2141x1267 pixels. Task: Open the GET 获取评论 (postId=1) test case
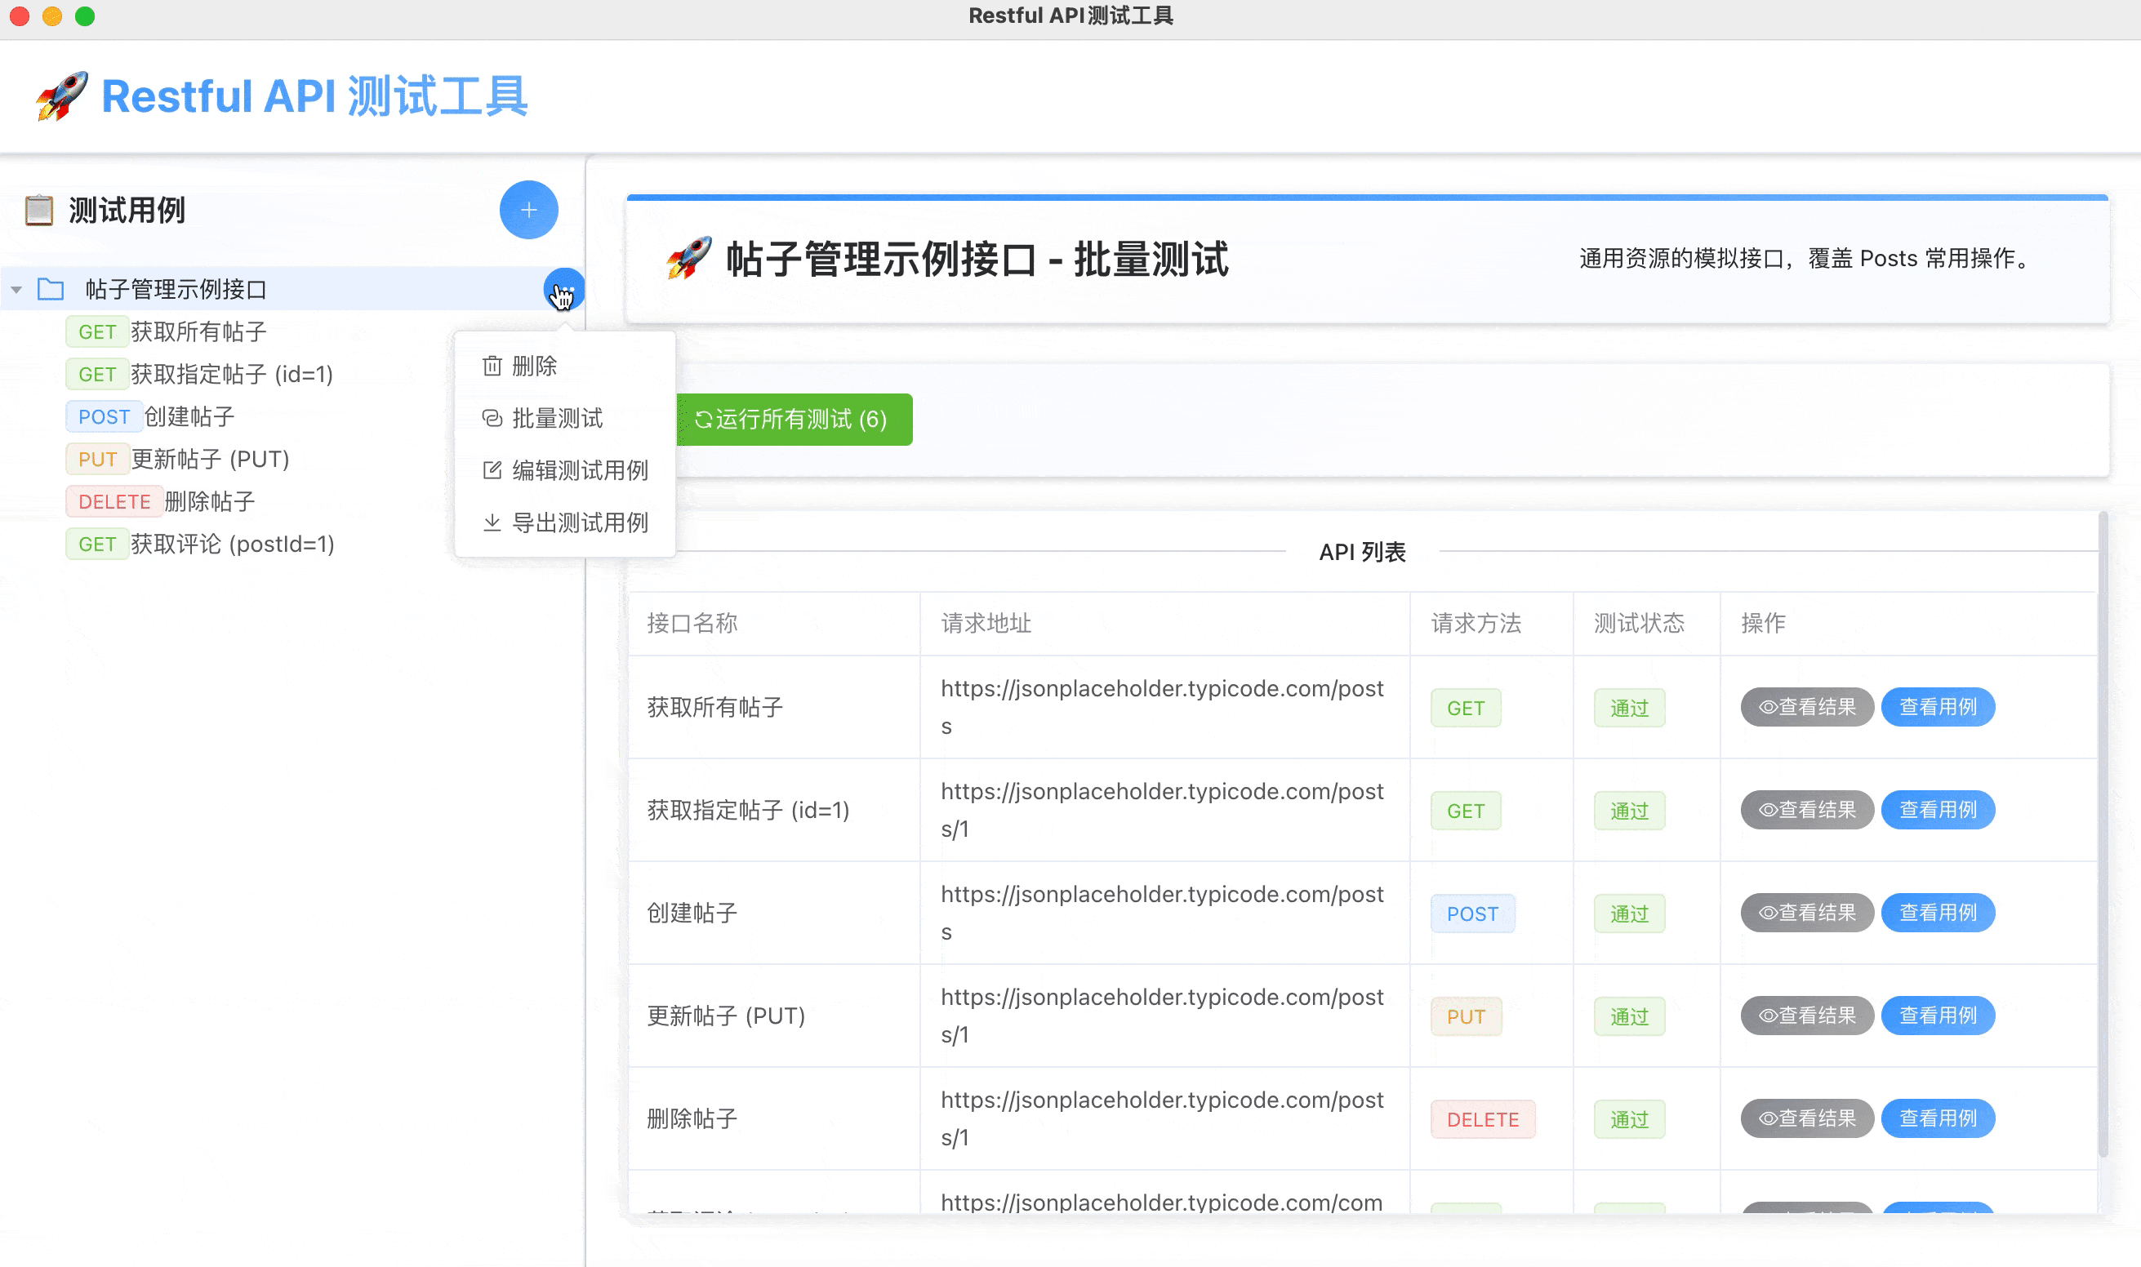pyautogui.click(x=229, y=544)
